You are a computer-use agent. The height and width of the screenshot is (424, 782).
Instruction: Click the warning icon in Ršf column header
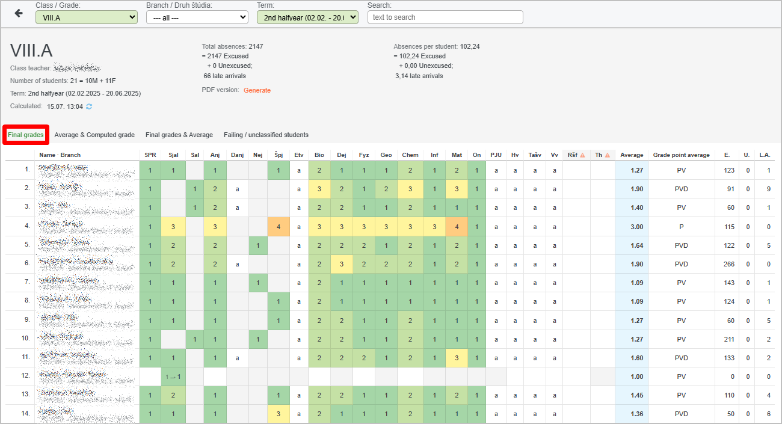click(582, 155)
